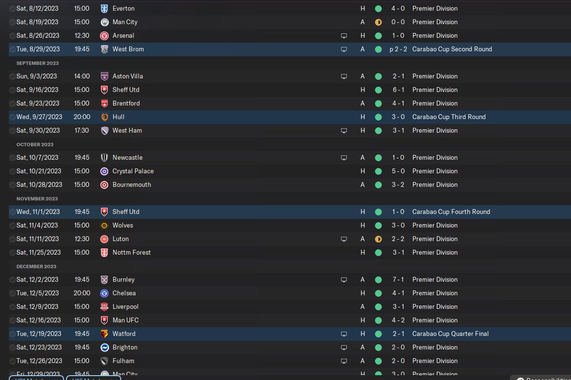Click TV broadcast icon on Aston Villa row
Image resolution: width=571 pixels, height=380 pixels.
(344, 76)
